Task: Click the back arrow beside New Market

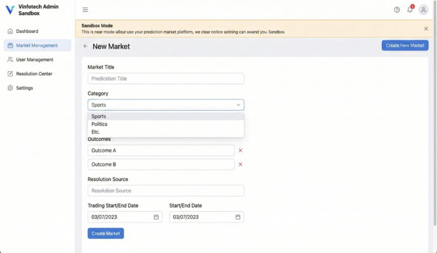Action: click(85, 46)
